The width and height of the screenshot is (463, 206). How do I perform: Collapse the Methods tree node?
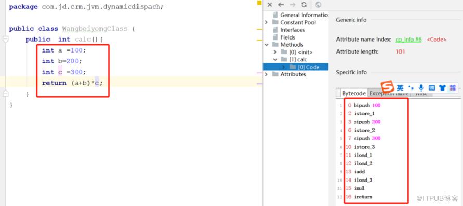click(266, 45)
